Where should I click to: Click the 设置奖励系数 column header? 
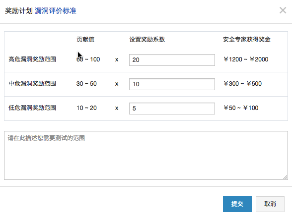point(147,39)
